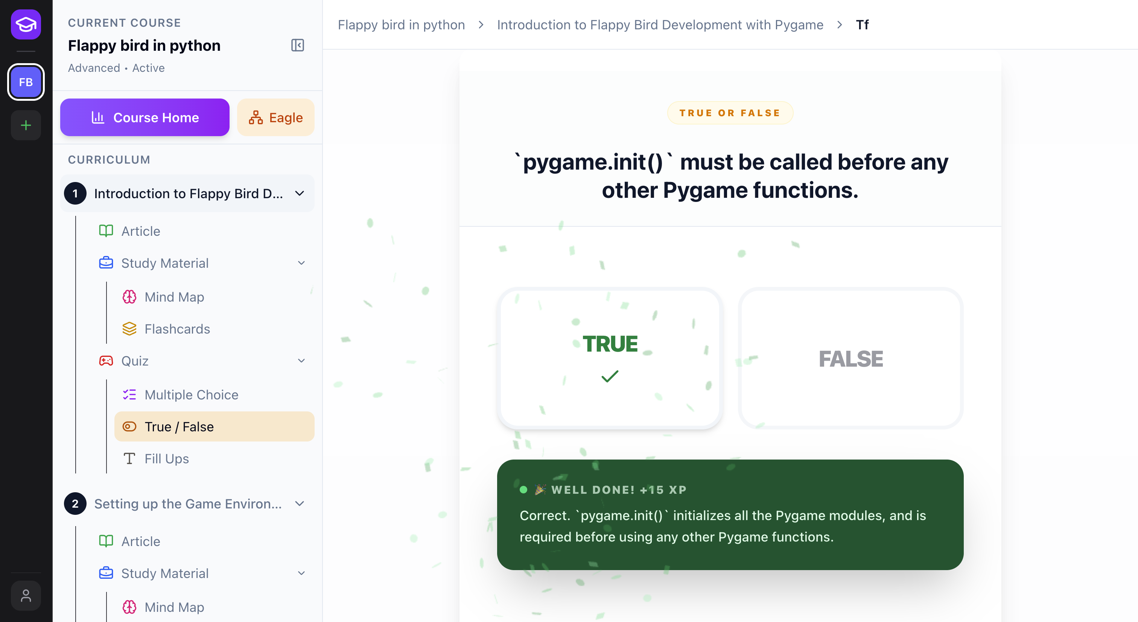Viewport: 1138px width, 622px height.
Task: Collapse sidebar using panel toggle icon
Action: [x=297, y=45]
